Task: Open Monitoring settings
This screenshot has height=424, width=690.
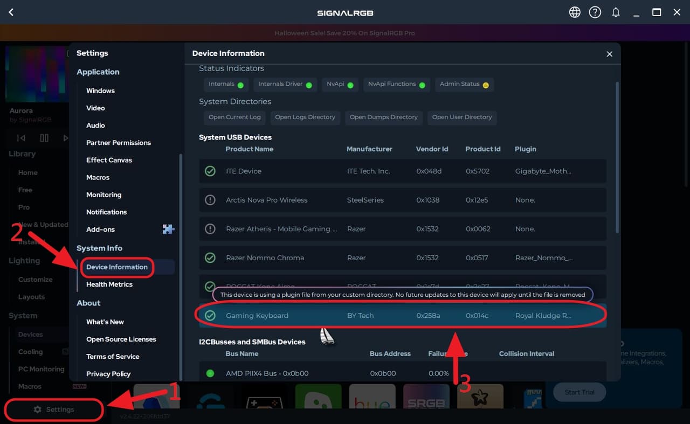Action: click(103, 195)
